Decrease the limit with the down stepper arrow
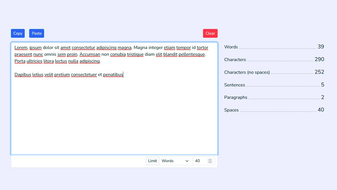337x190 pixels. (210, 162)
